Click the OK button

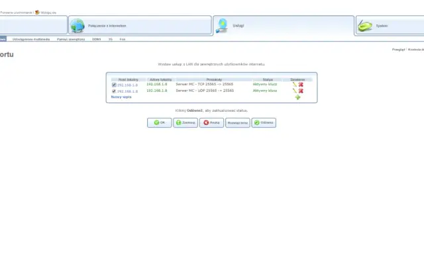tap(160, 122)
